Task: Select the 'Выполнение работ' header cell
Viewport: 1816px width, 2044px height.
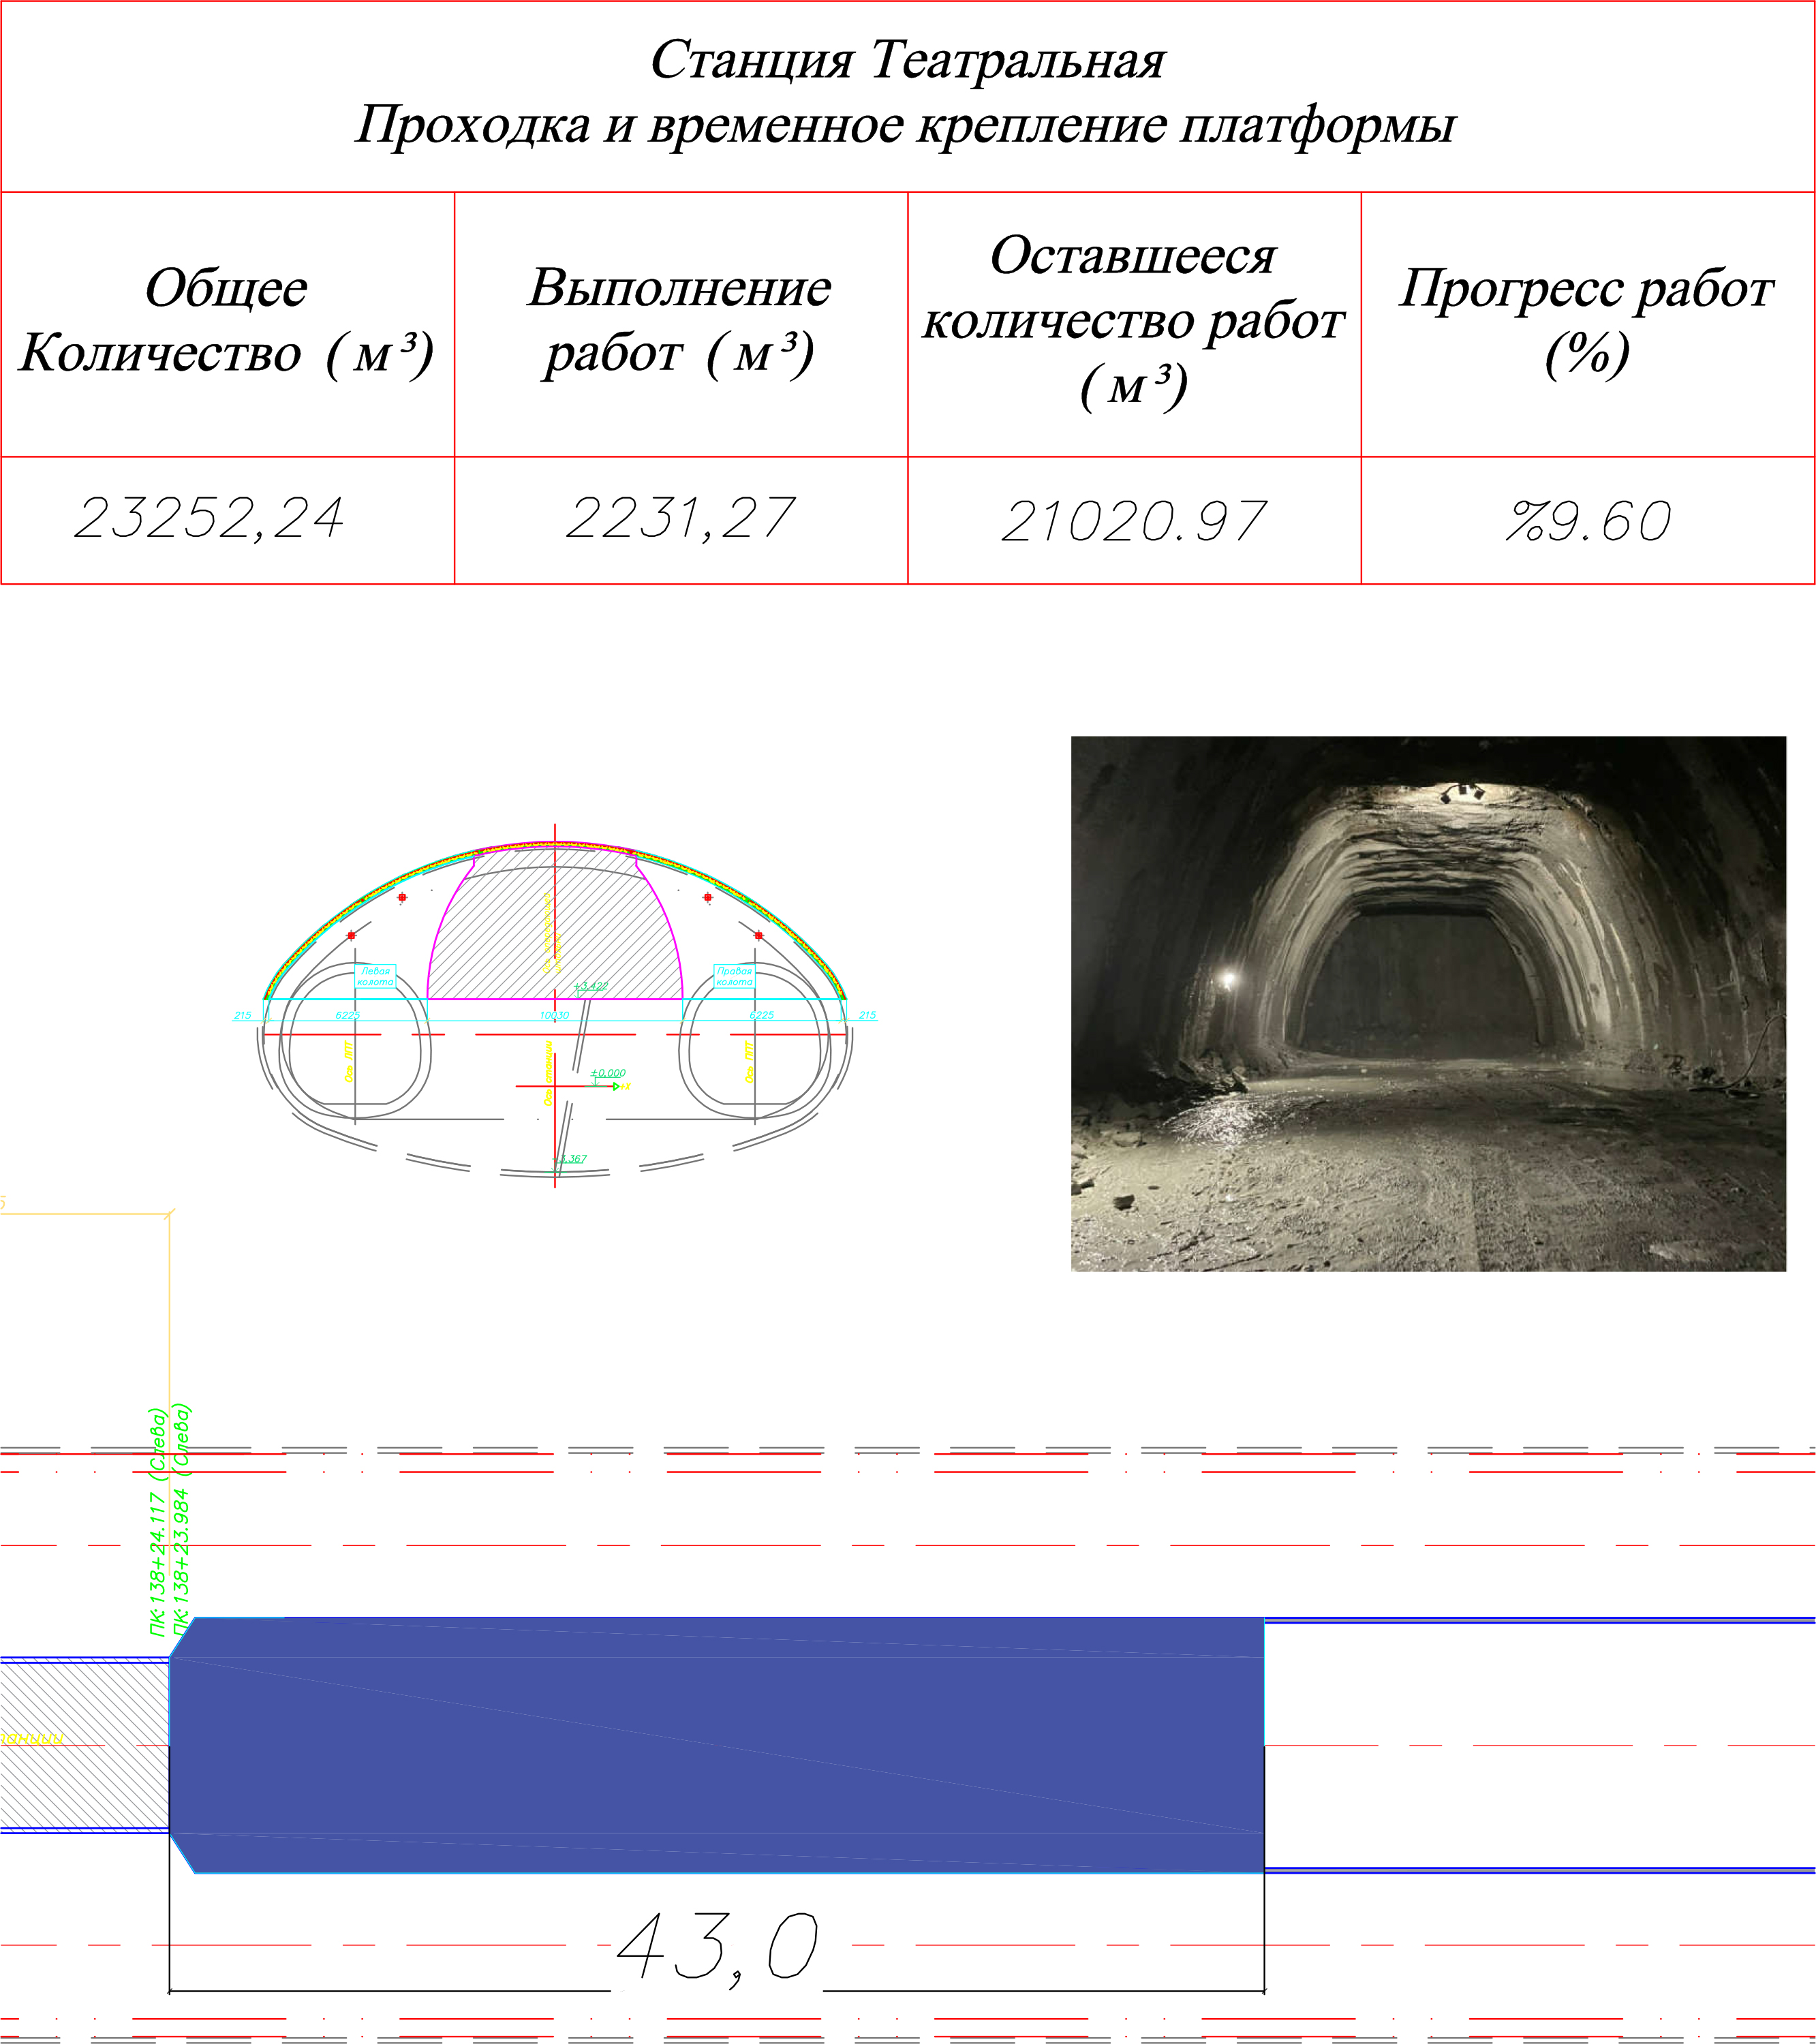Action: pos(680,321)
